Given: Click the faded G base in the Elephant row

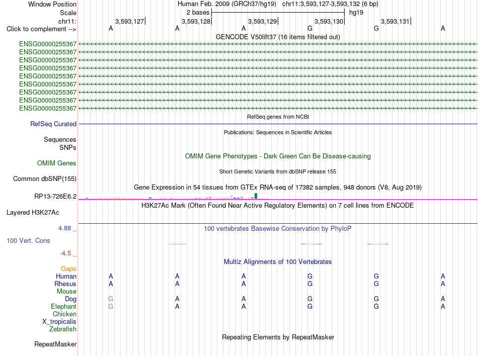Looking at the screenshot, I should (111, 306).
